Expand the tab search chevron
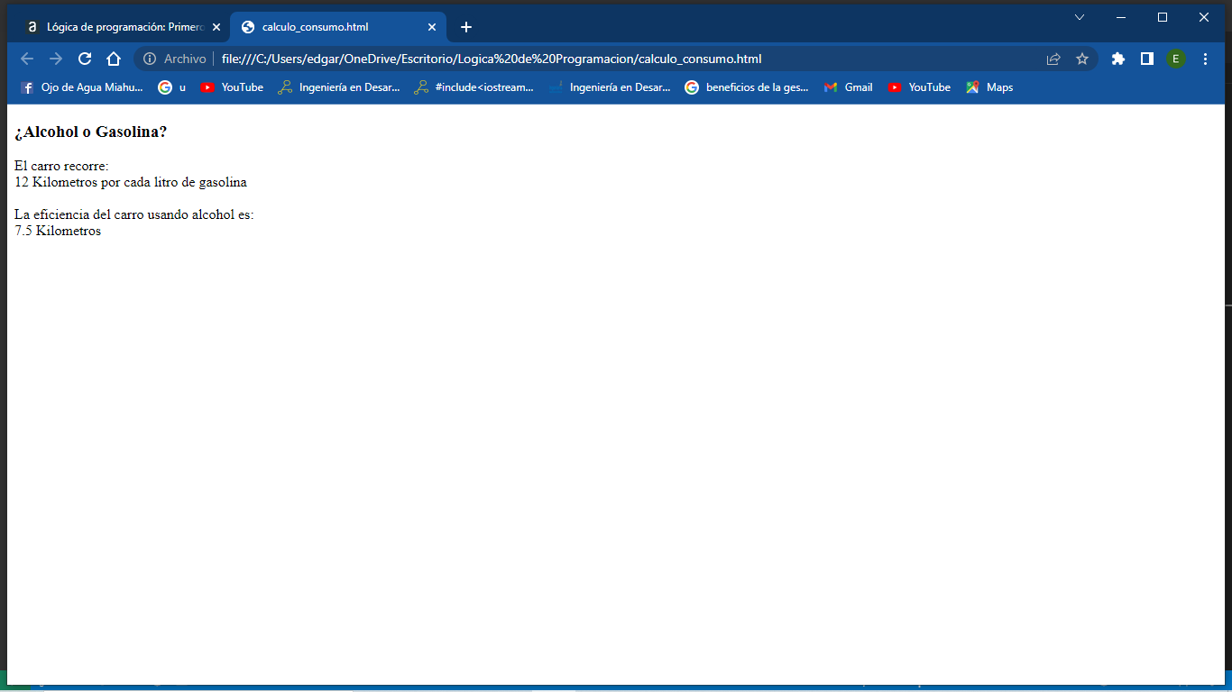 [x=1080, y=17]
